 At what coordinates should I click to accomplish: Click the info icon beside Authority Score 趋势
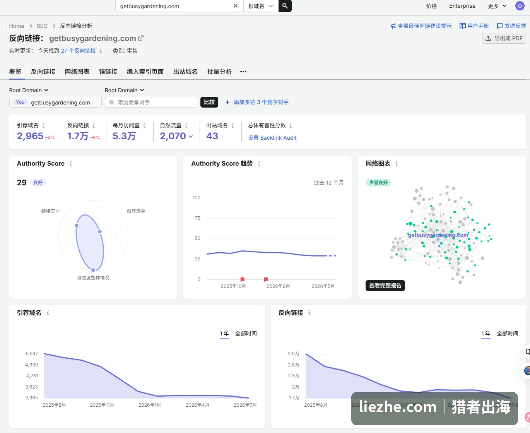[259, 163]
